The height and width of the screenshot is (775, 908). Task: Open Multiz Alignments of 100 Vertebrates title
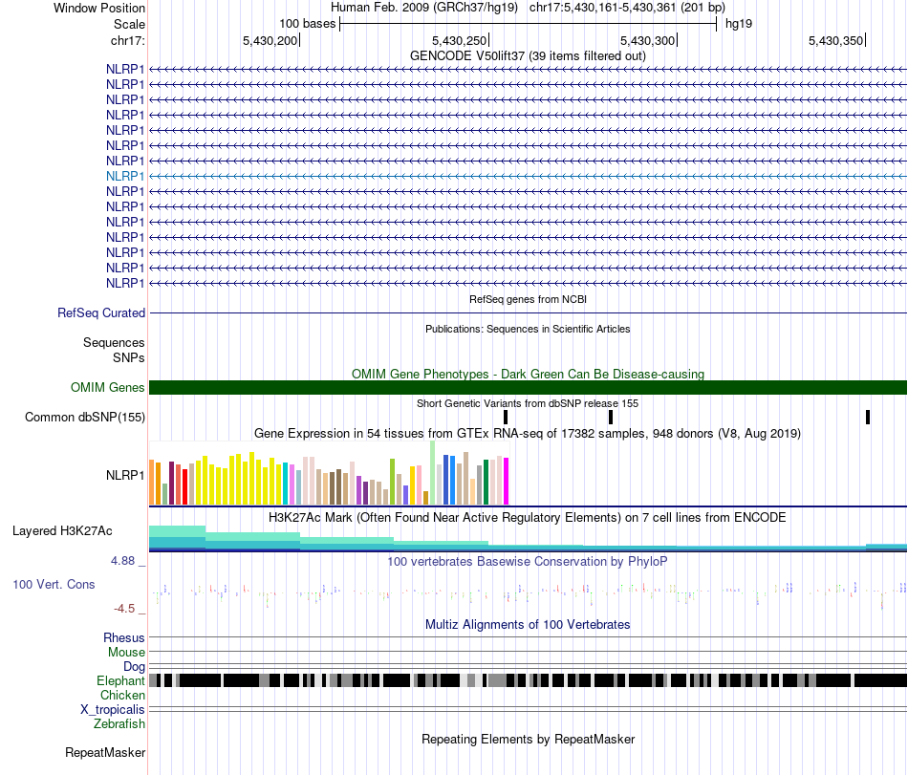tap(528, 625)
